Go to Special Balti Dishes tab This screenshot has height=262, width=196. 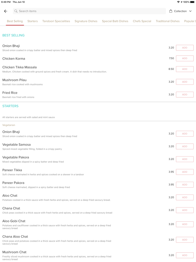pyautogui.click(x=115, y=21)
